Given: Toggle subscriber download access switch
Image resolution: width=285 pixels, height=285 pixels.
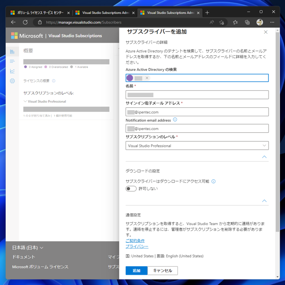Looking at the screenshot, I should click(x=131, y=188).
